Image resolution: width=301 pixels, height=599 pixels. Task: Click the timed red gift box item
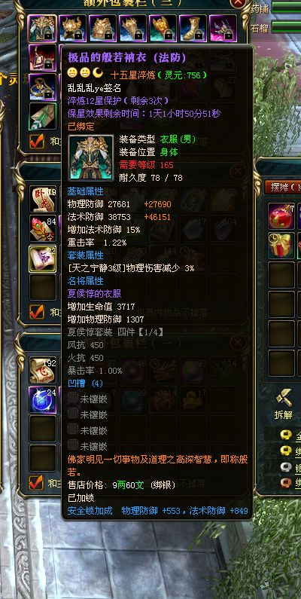pos(281,246)
